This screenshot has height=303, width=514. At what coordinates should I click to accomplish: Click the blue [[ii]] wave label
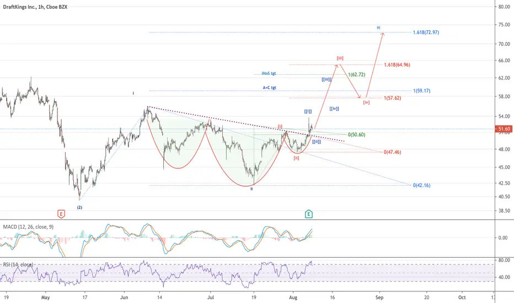click(317, 142)
